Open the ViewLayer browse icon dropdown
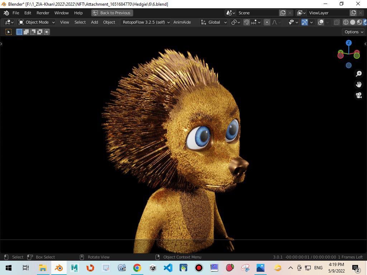This screenshot has height=275, width=367. click(301, 13)
